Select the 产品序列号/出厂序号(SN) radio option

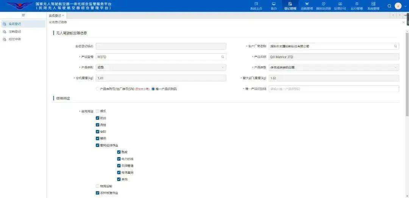click(x=98, y=89)
